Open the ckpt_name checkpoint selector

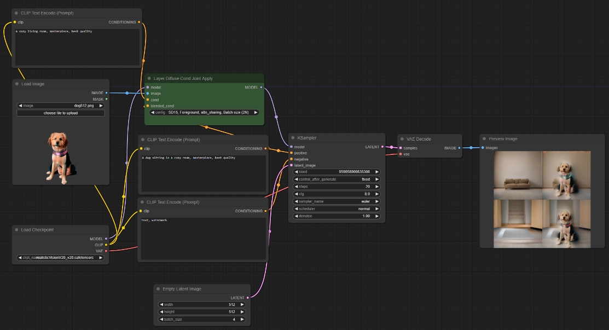coord(60,257)
